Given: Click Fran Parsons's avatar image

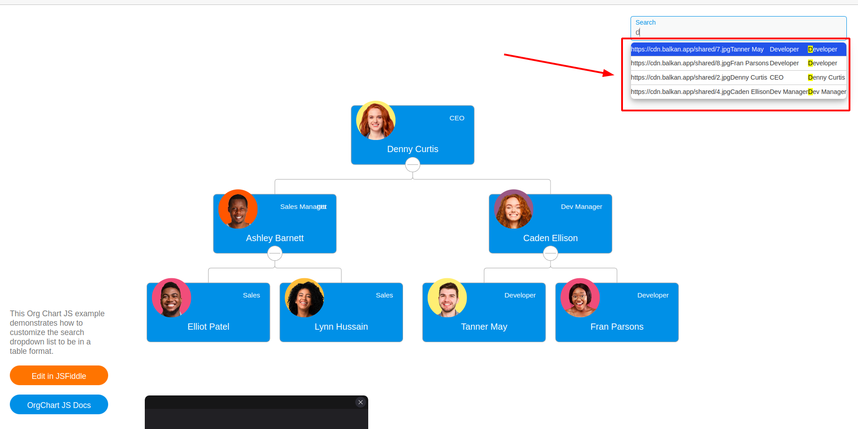Looking at the screenshot, I should coord(580,297).
